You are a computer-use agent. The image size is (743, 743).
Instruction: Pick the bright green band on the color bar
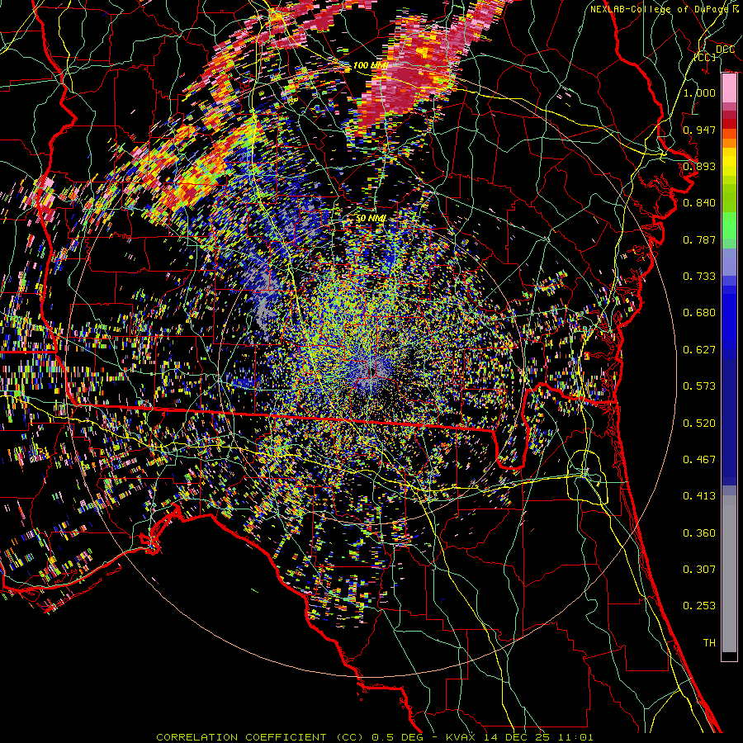[x=729, y=225]
